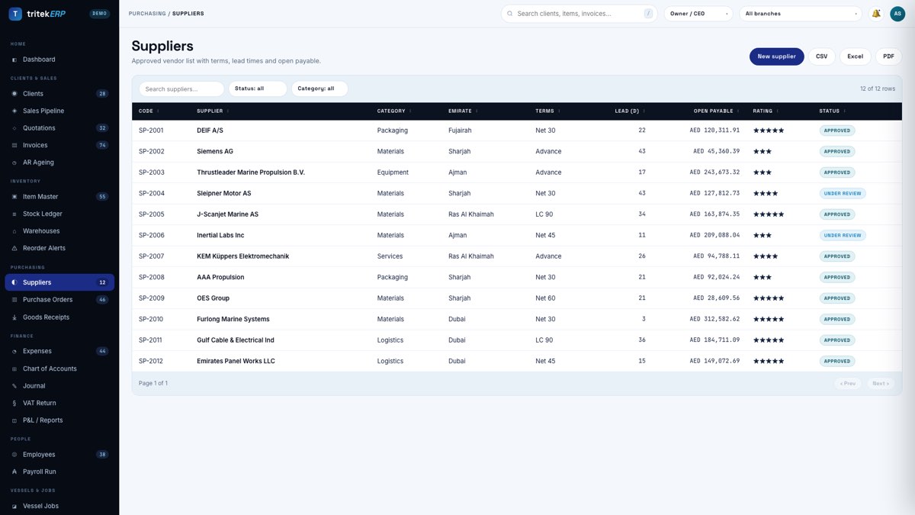Click the P&L / Reports sidebar icon
Image resolution: width=915 pixels, height=515 pixels.
click(x=14, y=420)
